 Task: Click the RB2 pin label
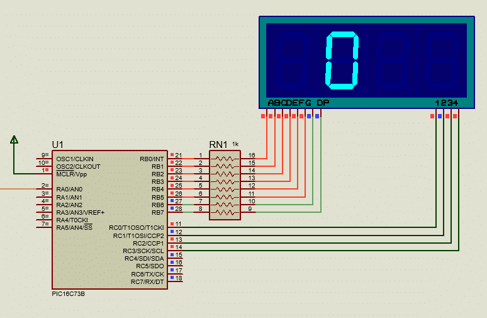pyautogui.click(x=157, y=174)
